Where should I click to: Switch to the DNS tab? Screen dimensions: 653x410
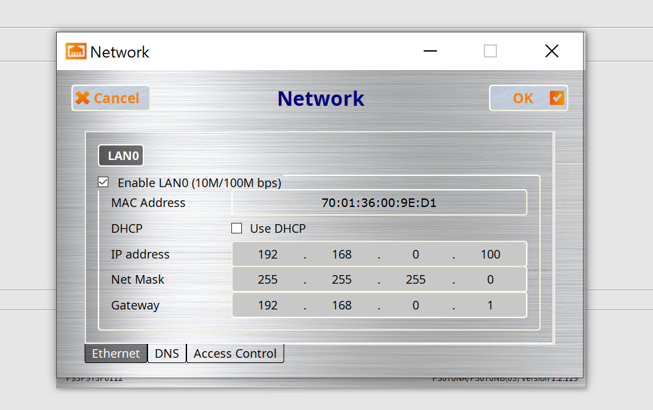167,354
